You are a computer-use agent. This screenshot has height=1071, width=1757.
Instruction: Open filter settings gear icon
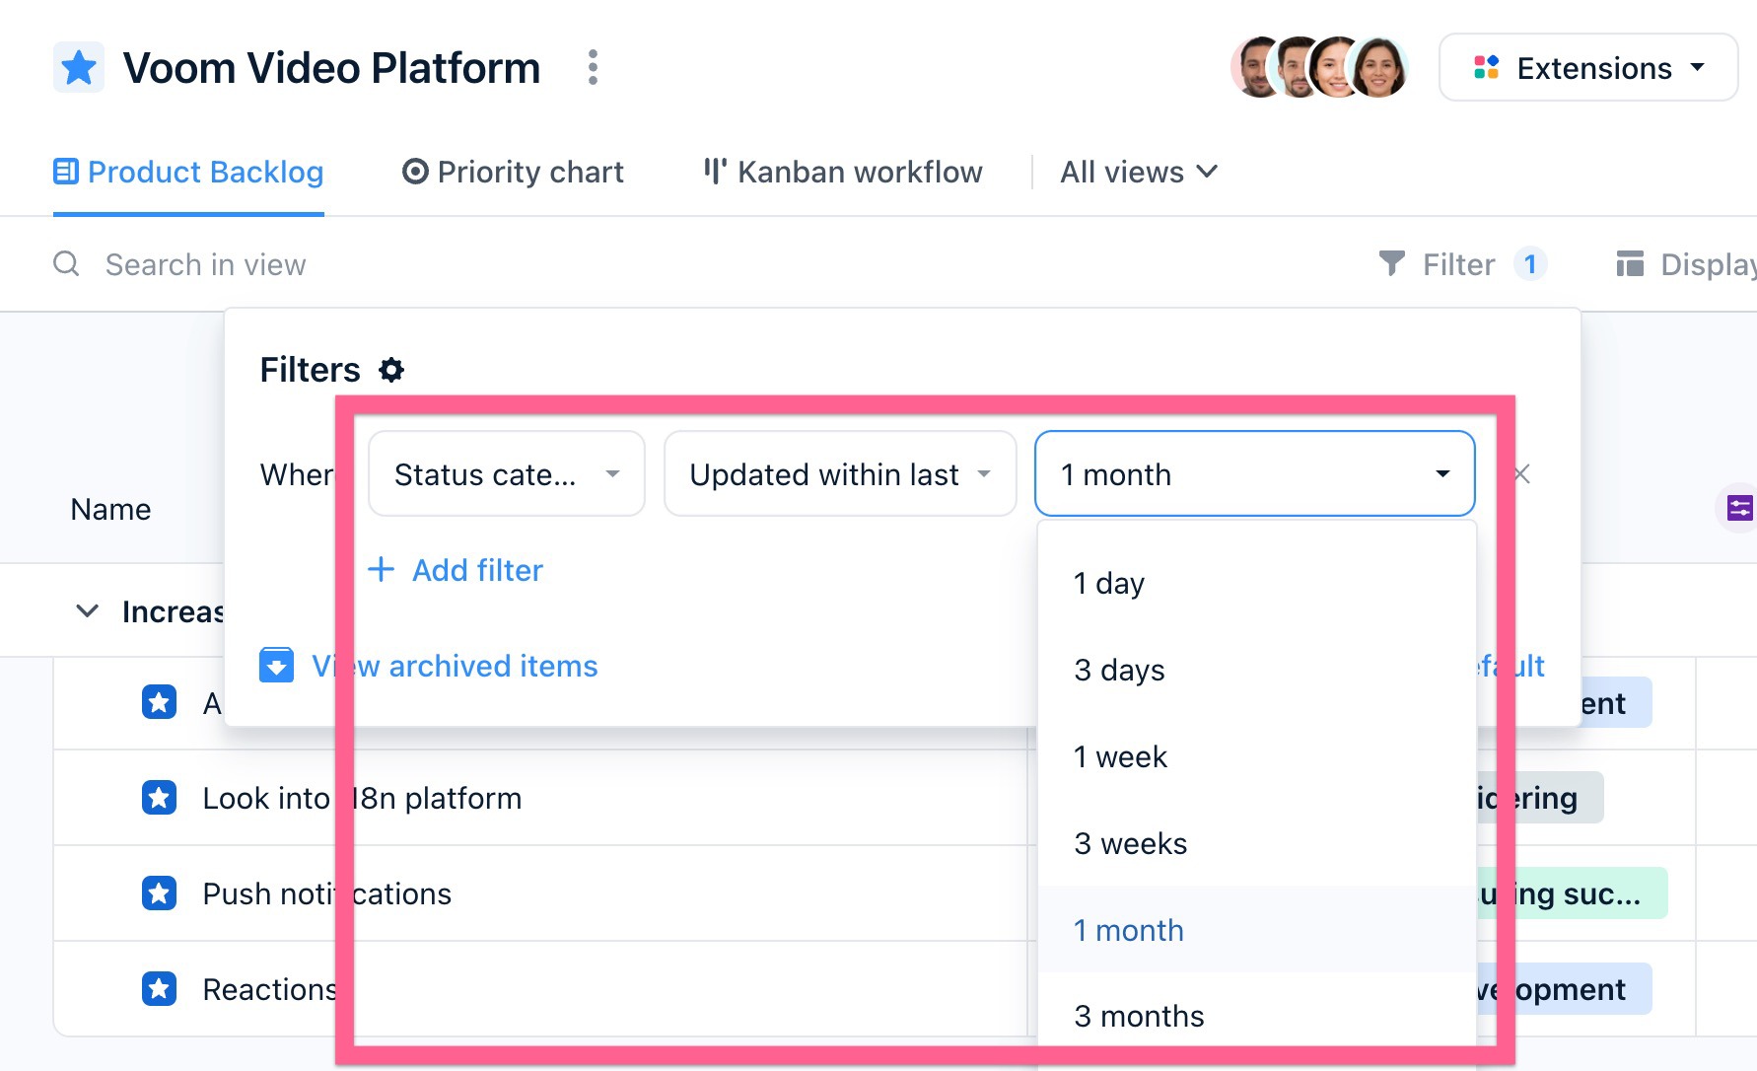click(391, 370)
